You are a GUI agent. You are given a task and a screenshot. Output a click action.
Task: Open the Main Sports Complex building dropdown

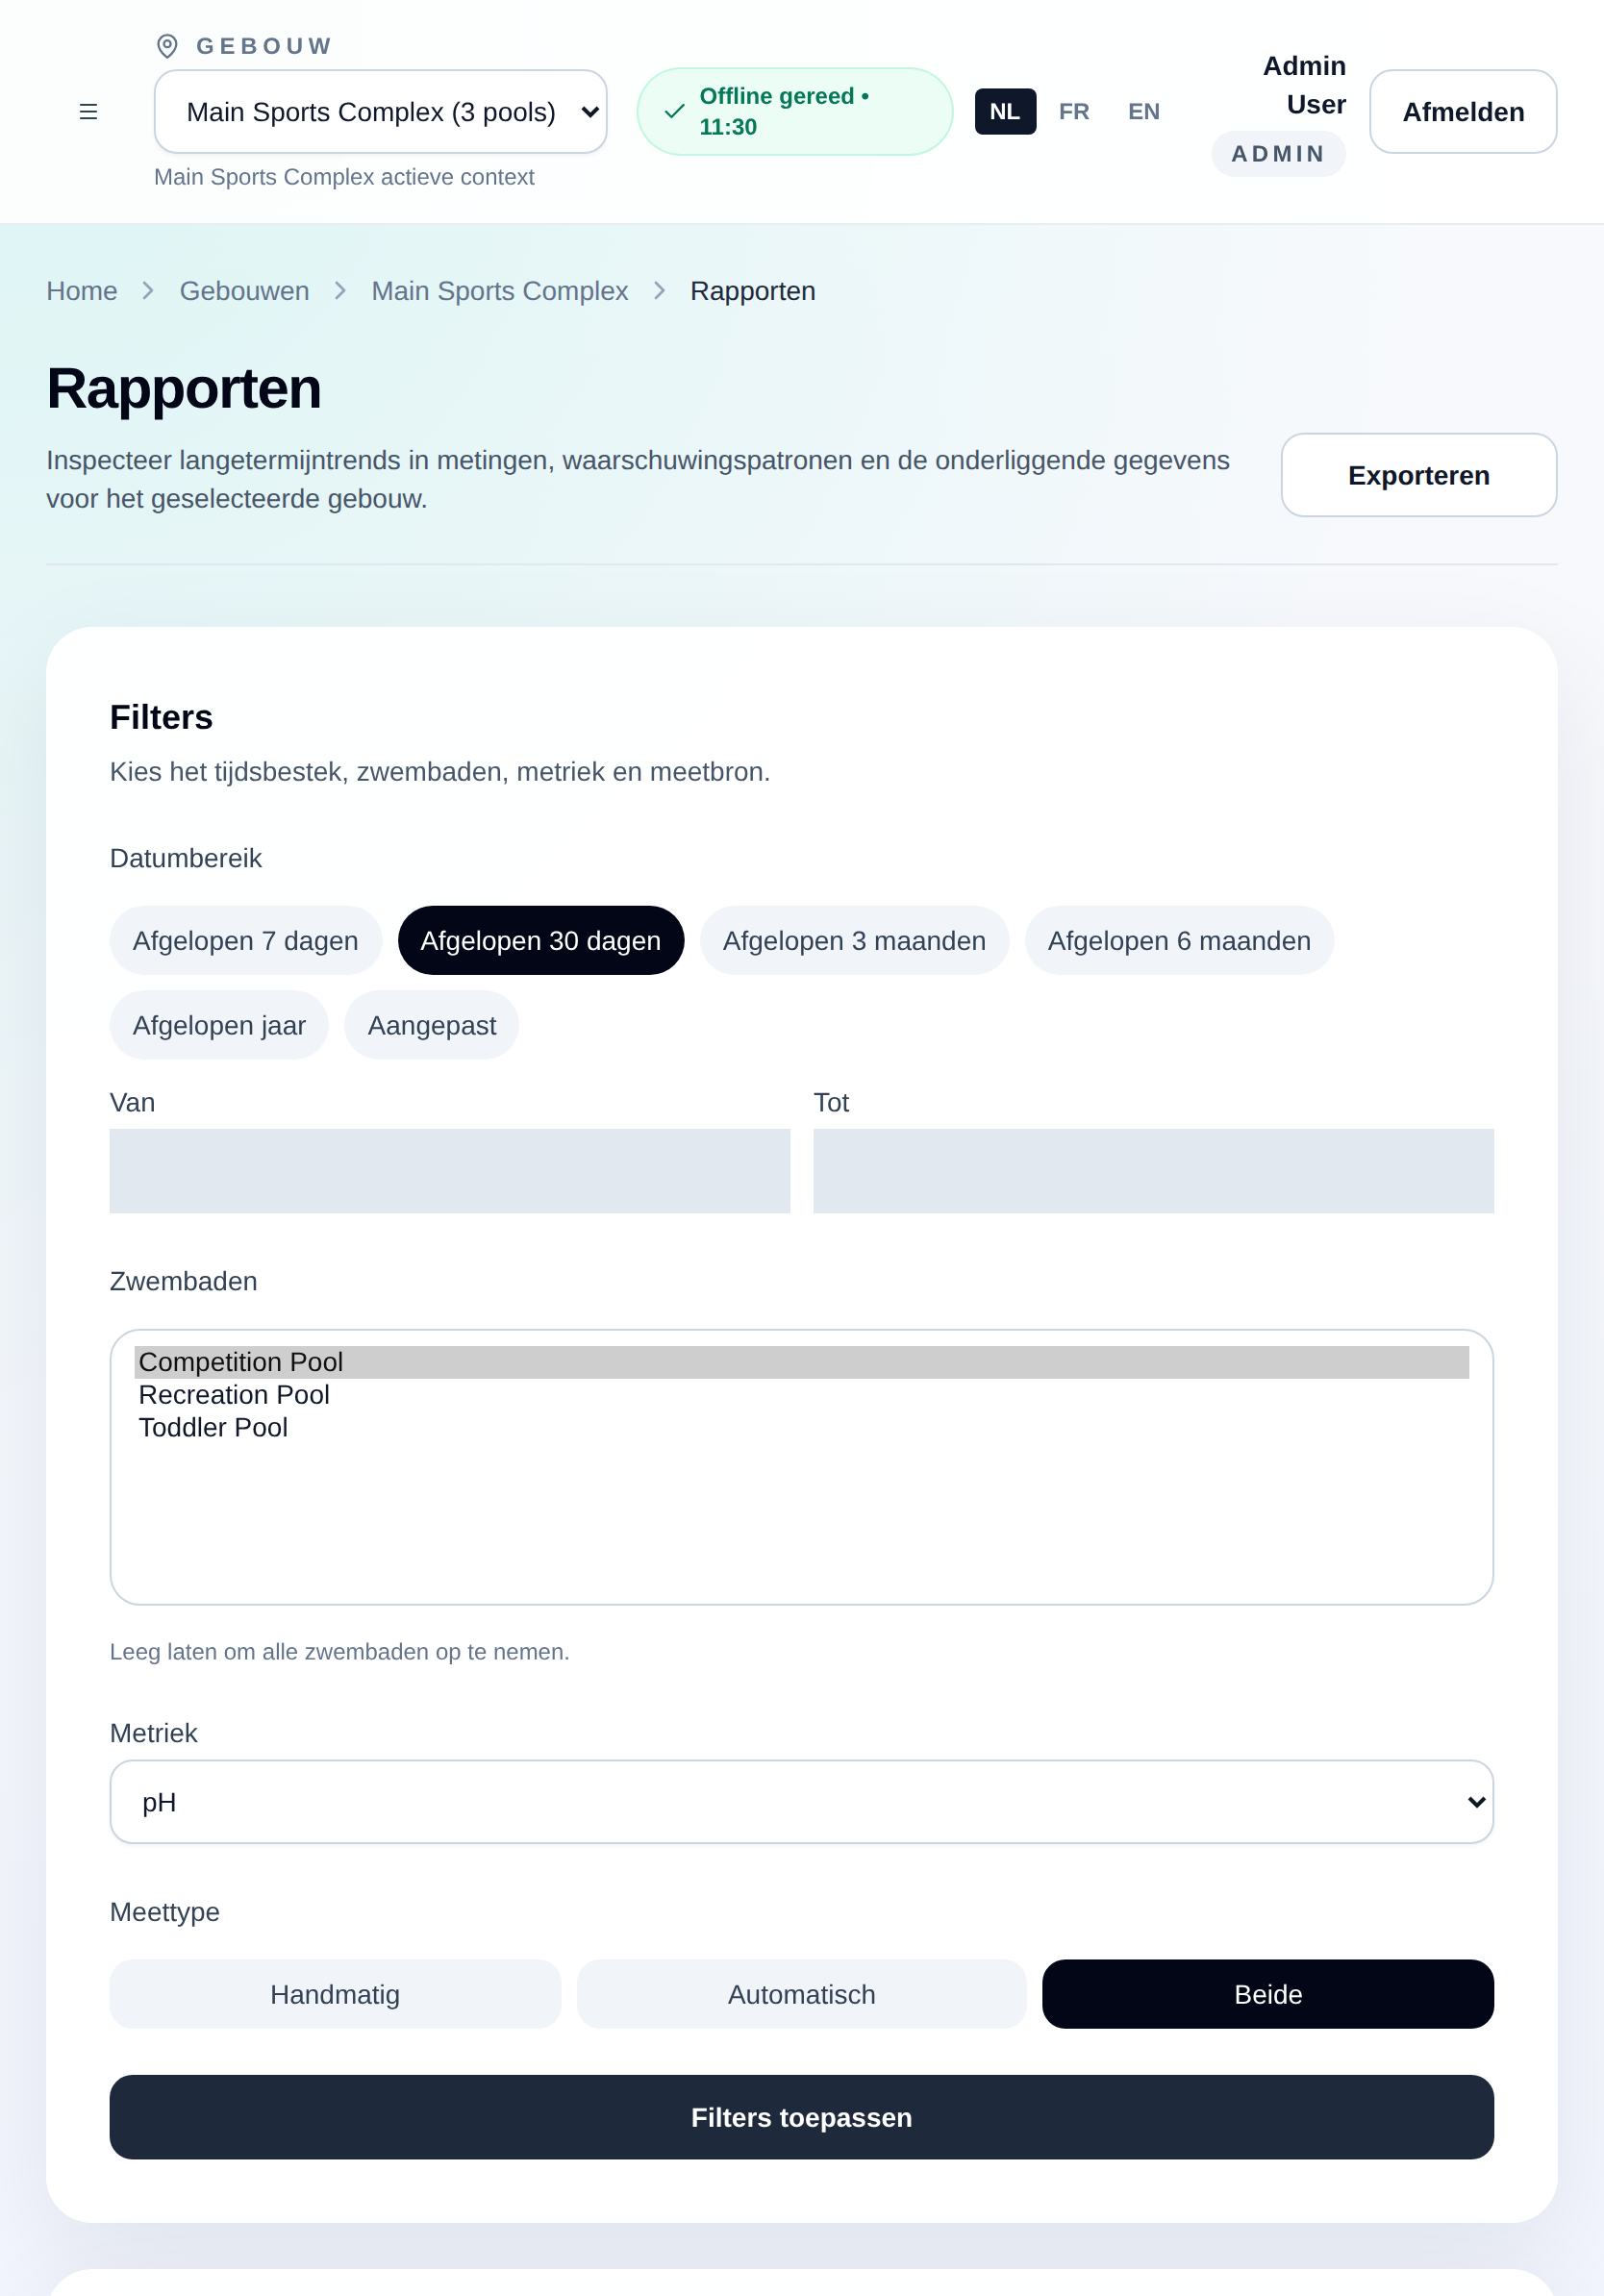pos(380,111)
